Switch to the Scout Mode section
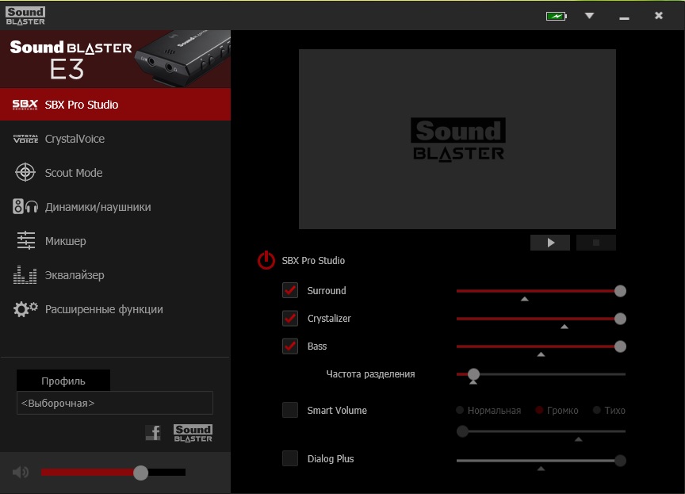 coord(115,173)
